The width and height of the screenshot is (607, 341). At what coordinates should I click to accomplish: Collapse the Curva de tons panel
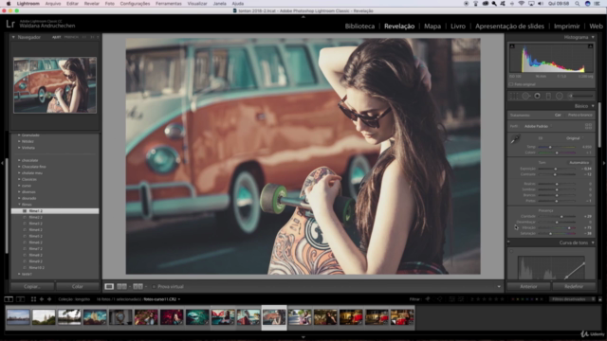593,242
